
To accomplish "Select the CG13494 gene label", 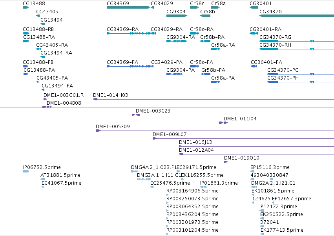I will click(51, 20).
